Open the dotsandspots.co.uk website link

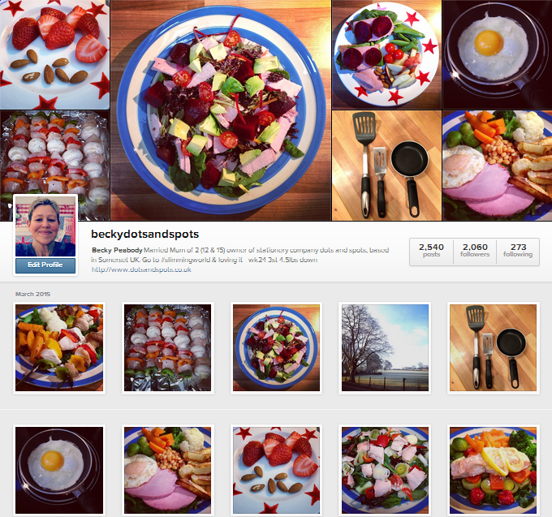[x=141, y=269]
